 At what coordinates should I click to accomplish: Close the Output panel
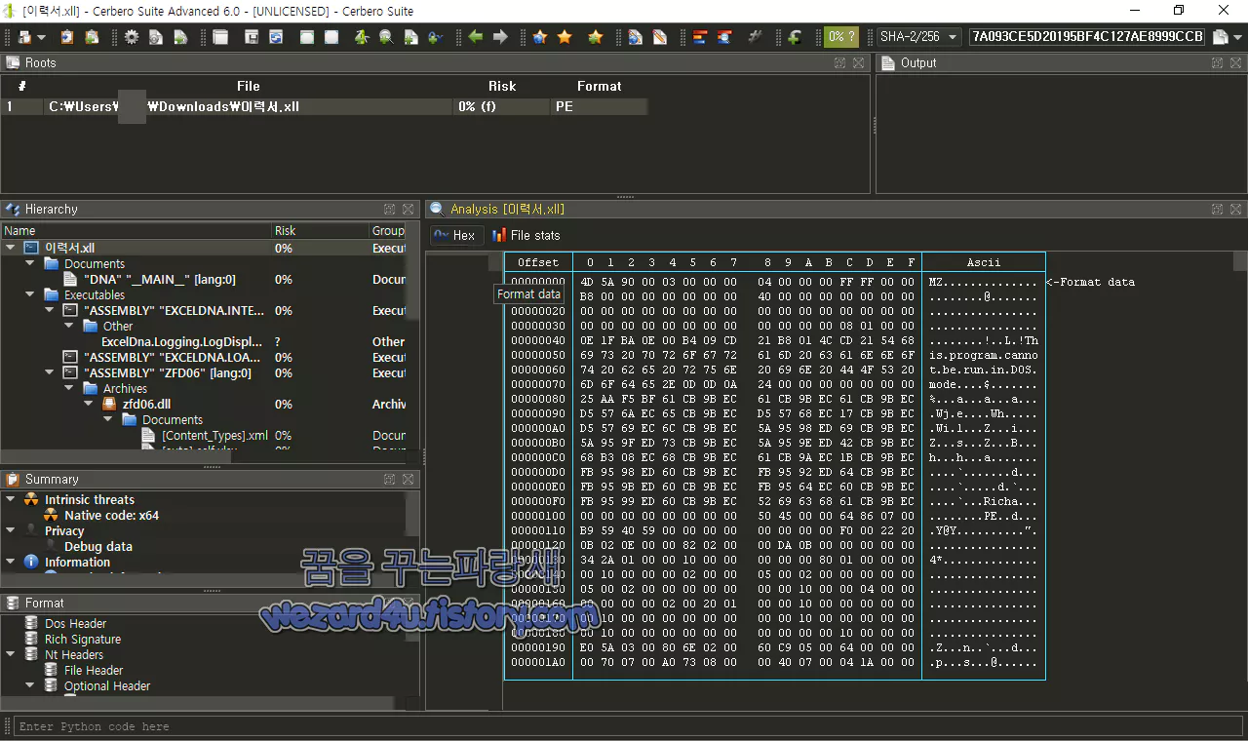click(x=1235, y=62)
